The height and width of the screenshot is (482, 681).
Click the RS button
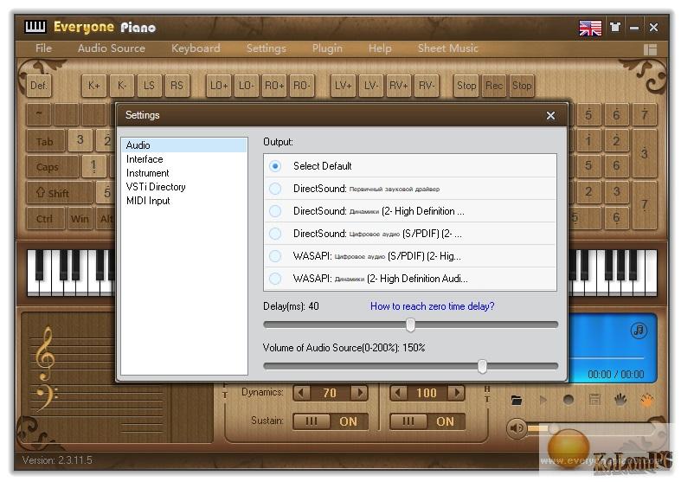click(x=177, y=86)
